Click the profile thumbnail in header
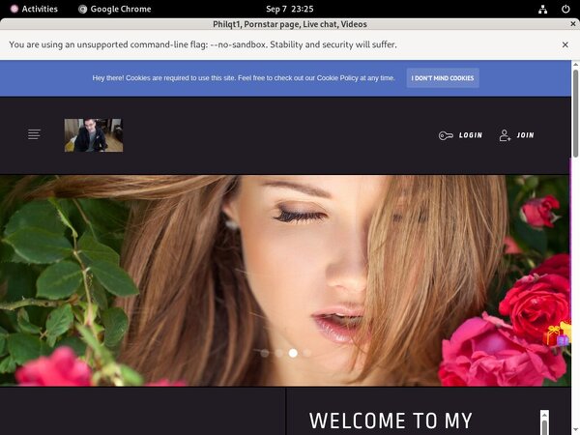The height and width of the screenshot is (435, 580). (94, 135)
